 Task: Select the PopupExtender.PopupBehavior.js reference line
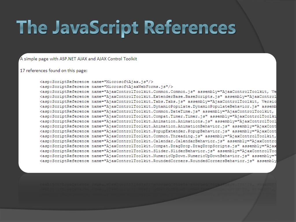pos(158,131)
